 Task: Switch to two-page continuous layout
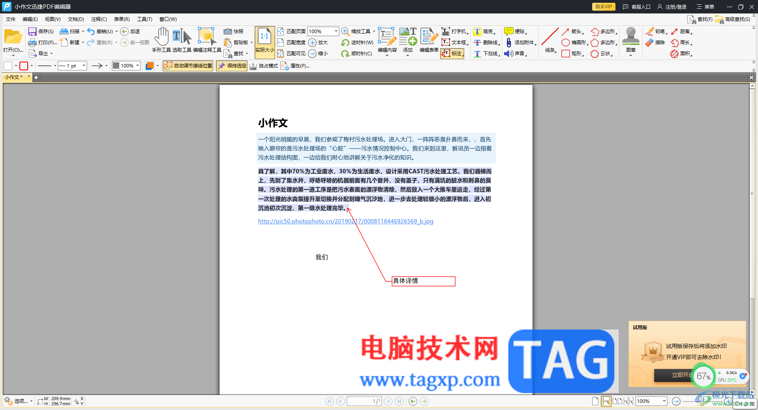coord(628,401)
